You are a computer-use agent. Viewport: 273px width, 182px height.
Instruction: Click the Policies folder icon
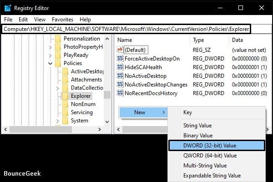coord(58,63)
